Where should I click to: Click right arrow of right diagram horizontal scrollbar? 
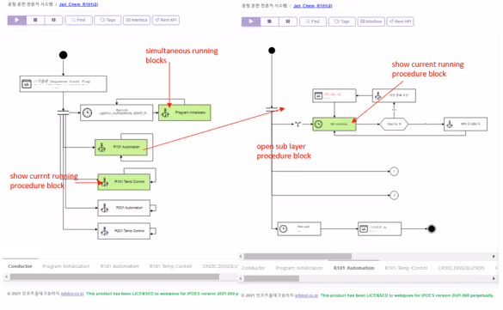(494, 256)
